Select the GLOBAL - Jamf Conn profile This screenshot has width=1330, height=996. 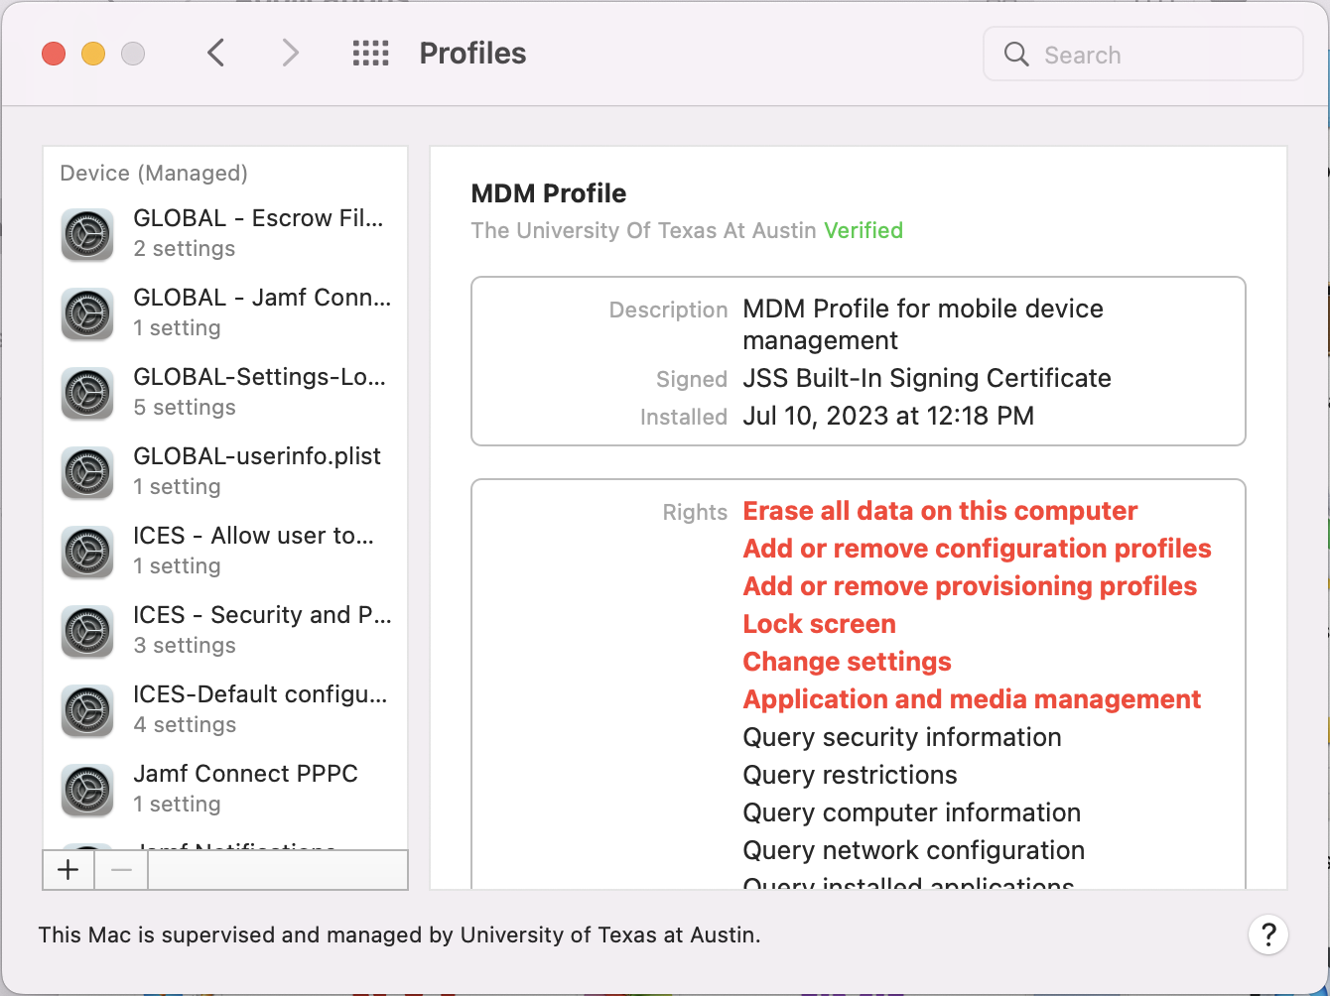click(262, 311)
